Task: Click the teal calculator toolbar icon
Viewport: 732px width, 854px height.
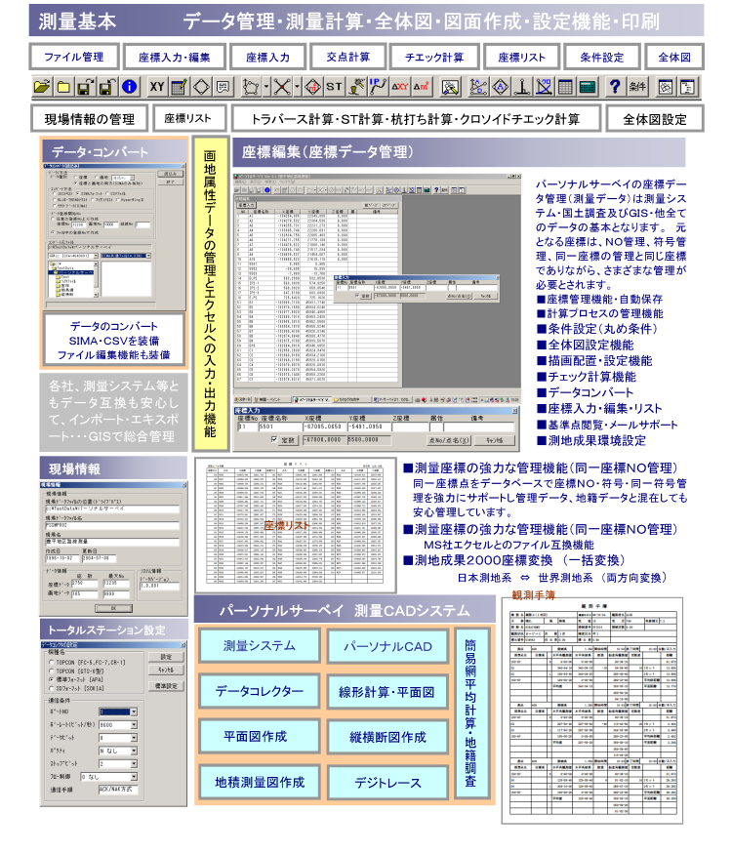Action: point(588,87)
